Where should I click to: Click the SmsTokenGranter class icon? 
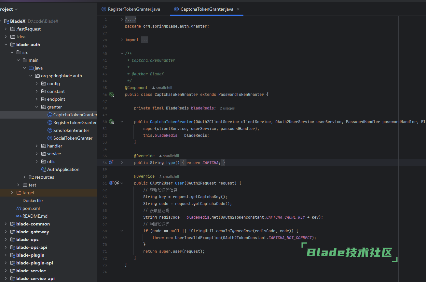click(50, 130)
